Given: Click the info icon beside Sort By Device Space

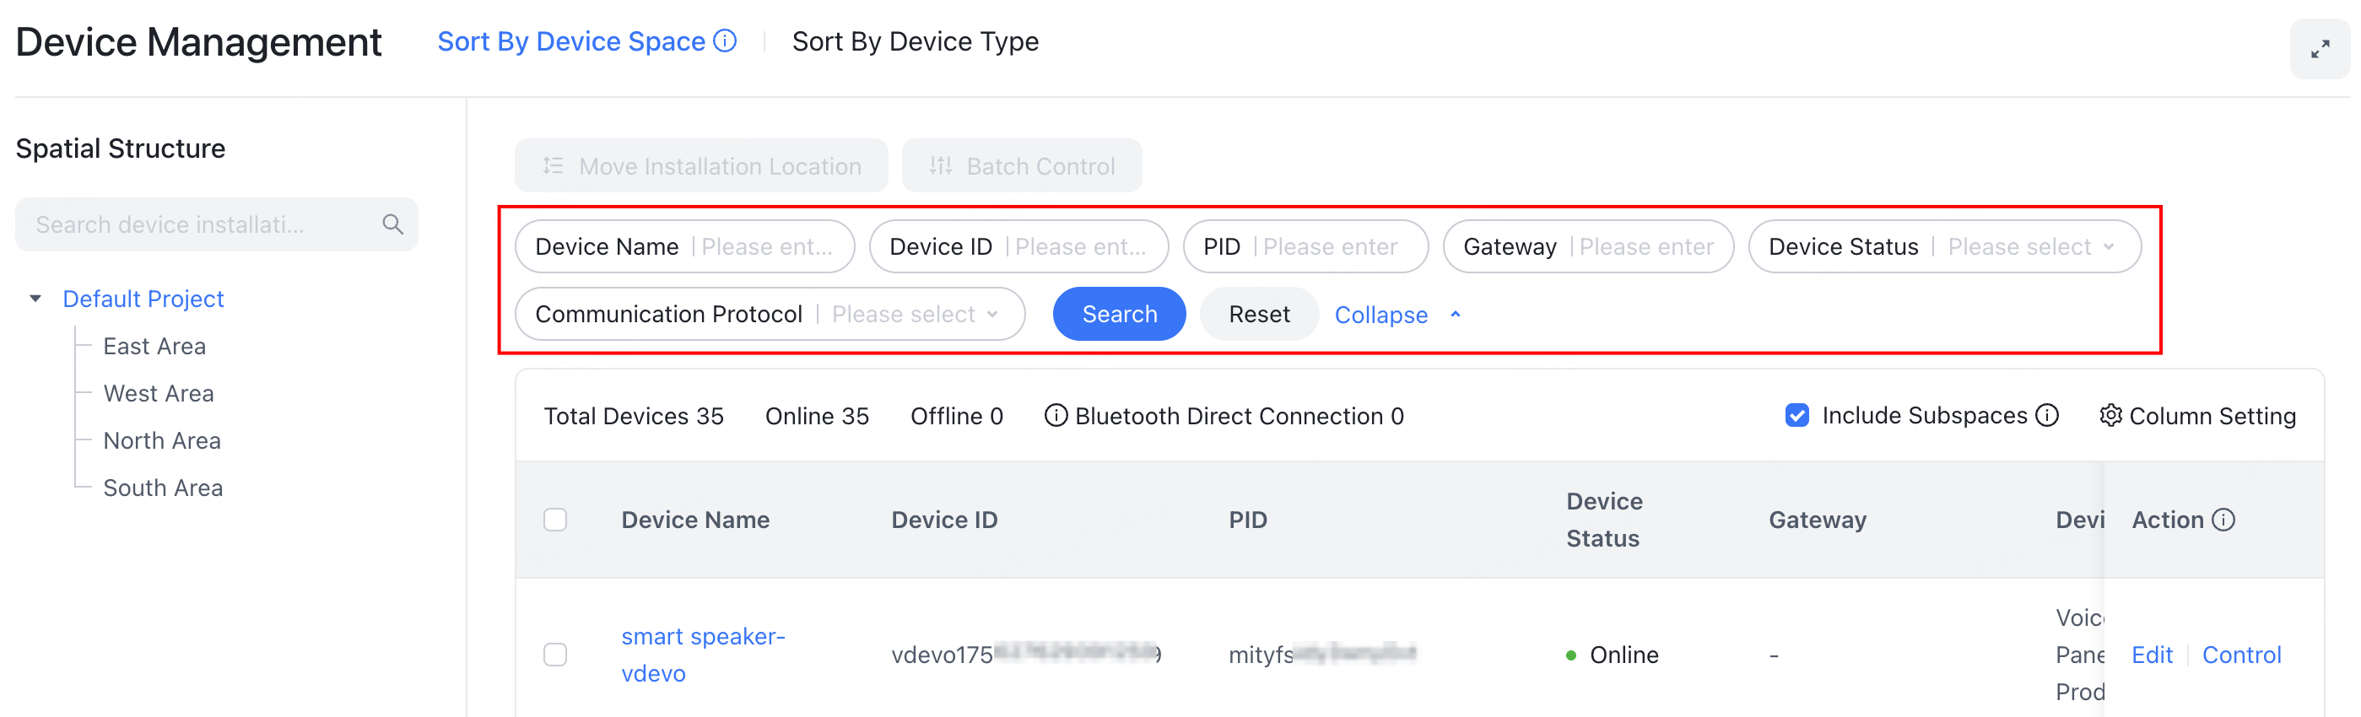Looking at the screenshot, I should coord(724,40).
